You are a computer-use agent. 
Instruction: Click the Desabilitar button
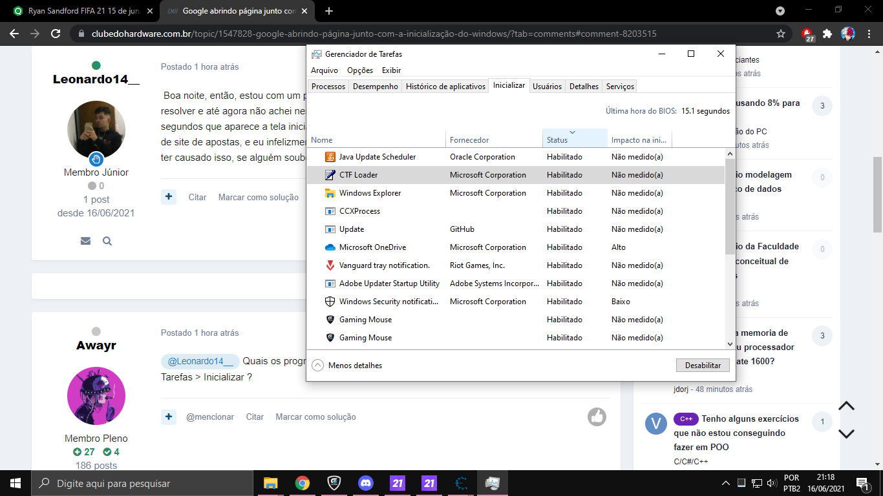point(703,366)
